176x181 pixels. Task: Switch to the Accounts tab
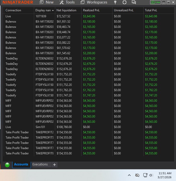pyautogui.click(x=21, y=164)
